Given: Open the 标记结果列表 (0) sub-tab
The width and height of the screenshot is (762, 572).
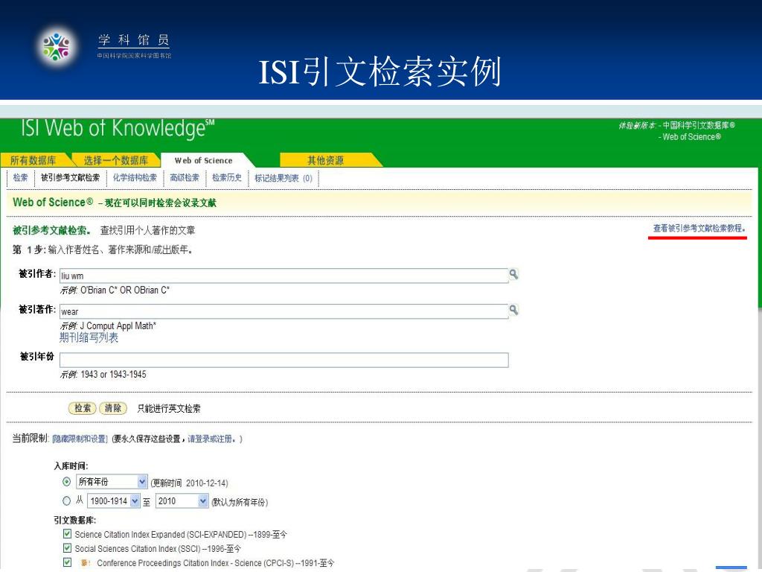Looking at the screenshot, I should pos(284,178).
